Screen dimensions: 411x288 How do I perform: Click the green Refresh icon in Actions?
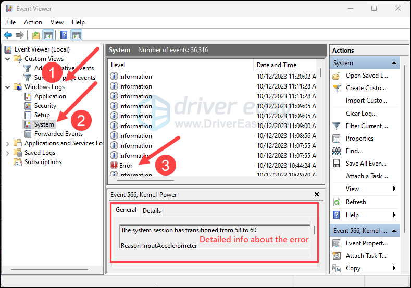pyautogui.click(x=337, y=202)
